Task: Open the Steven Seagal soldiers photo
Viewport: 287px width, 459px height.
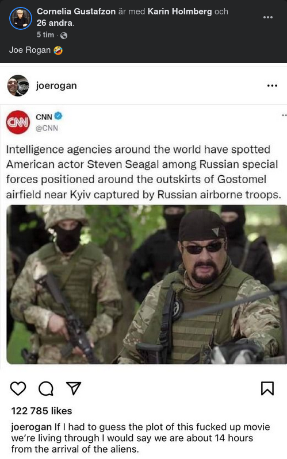Action: (147, 284)
